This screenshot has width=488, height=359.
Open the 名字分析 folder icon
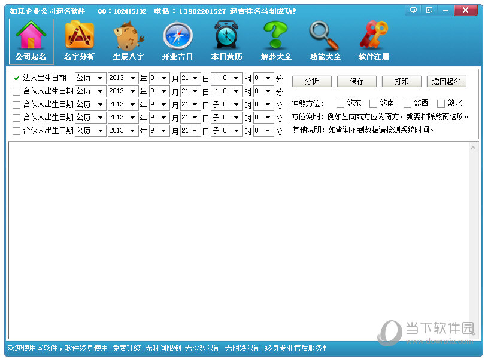coord(80,41)
